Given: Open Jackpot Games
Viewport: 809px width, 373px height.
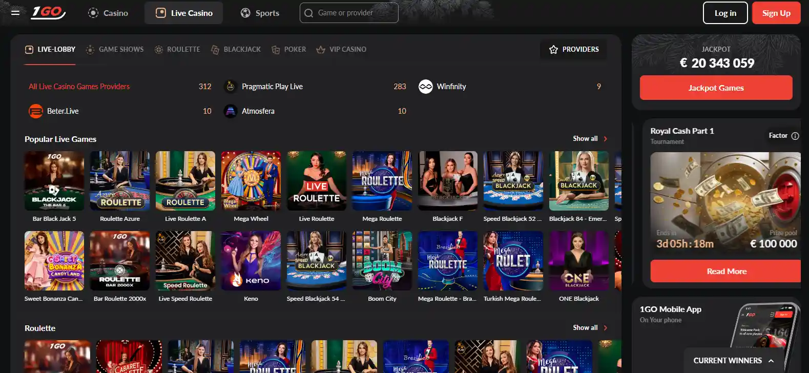Looking at the screenshot, I should tap(716, 88).
